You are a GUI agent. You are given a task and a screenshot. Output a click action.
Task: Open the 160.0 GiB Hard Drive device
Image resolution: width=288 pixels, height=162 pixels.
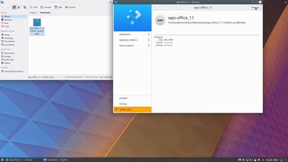click(x=14, y=72)
